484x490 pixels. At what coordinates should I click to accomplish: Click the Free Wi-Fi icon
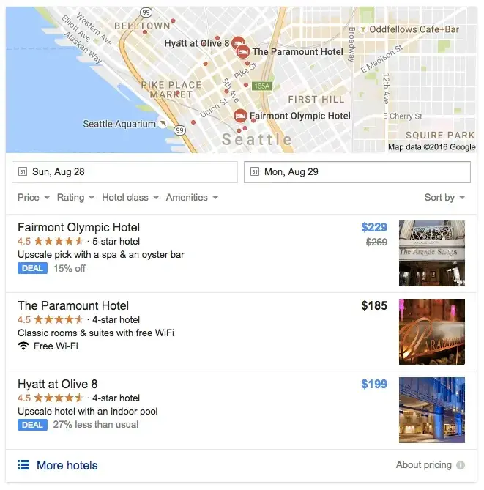click(23, 346)
